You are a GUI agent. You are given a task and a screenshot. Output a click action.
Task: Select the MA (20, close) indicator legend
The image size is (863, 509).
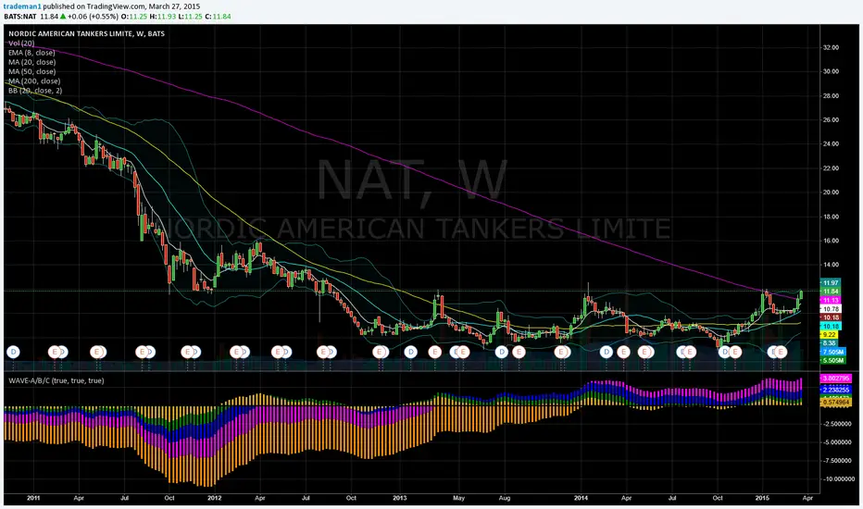click(x=31, y=62)
